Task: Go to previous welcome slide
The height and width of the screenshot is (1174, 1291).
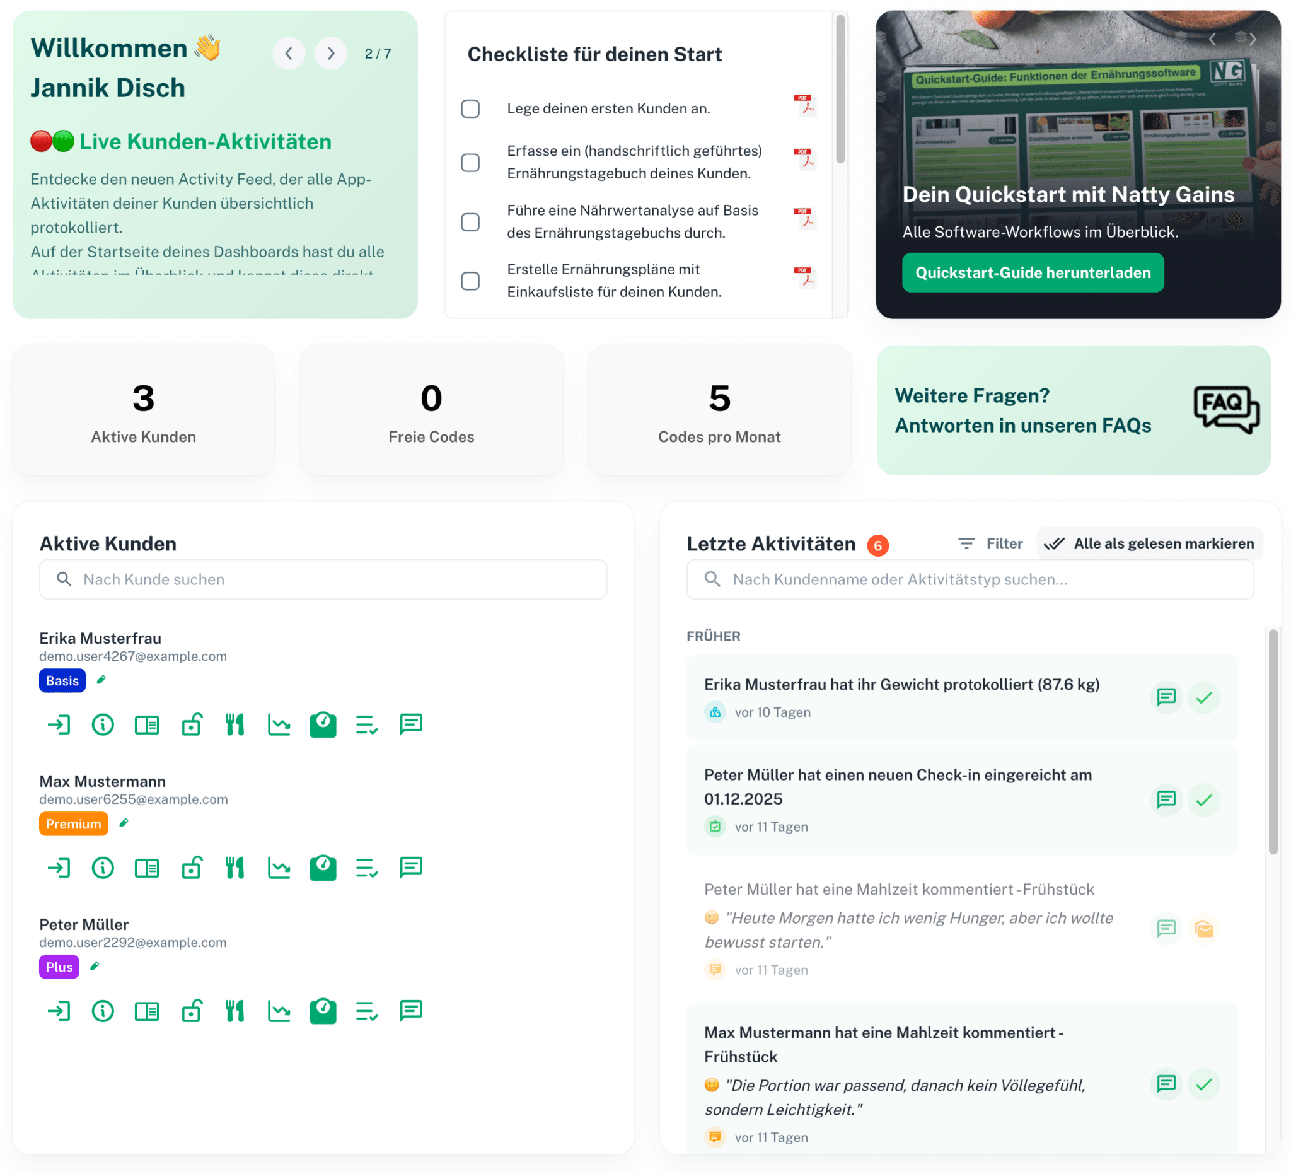Action: tap(289, 54)
